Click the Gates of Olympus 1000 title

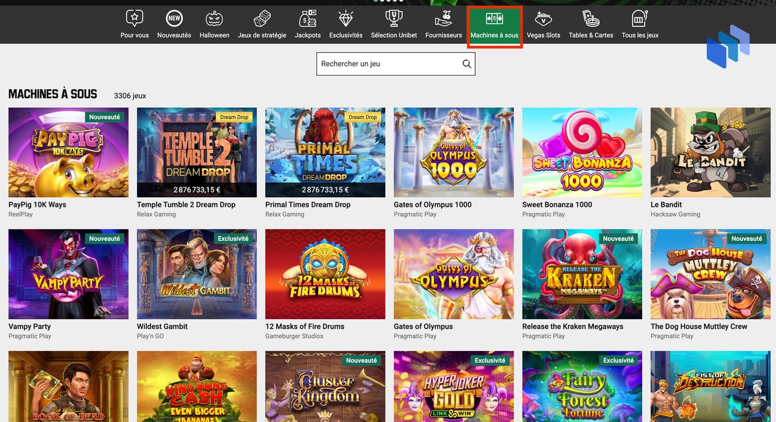click(433, 205)
